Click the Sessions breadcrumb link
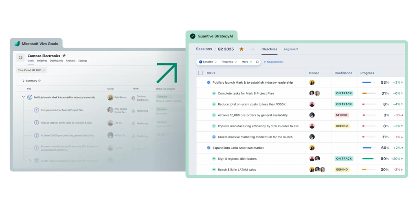This screenshot has width=417, height=208. pos(204,49)
